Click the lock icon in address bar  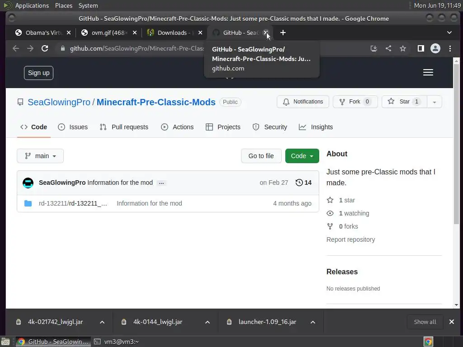[62, 48]
